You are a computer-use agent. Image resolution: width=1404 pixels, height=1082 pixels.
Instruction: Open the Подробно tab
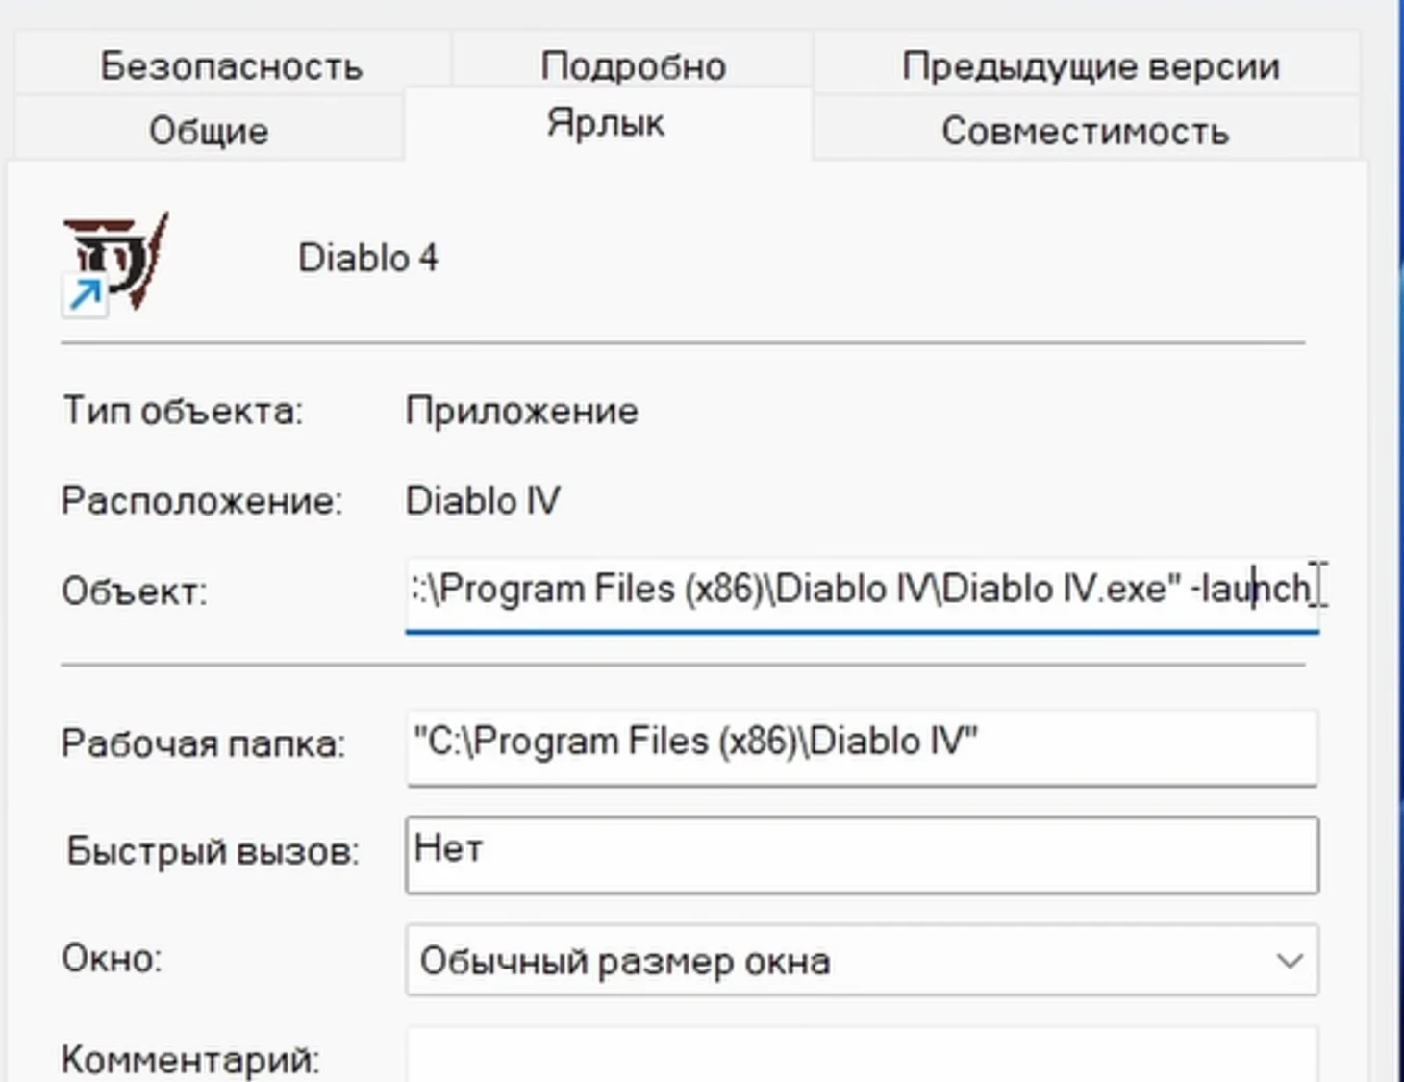633,65
